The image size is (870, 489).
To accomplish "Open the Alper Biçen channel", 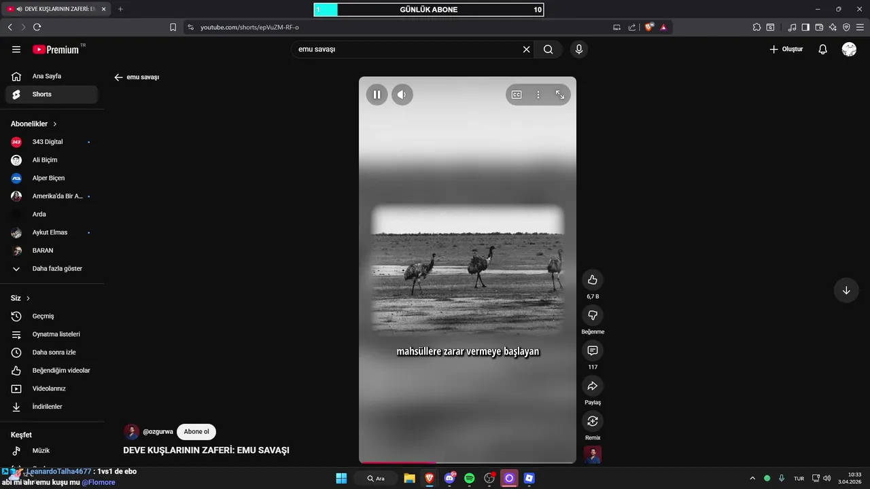I will click(52, 178).
